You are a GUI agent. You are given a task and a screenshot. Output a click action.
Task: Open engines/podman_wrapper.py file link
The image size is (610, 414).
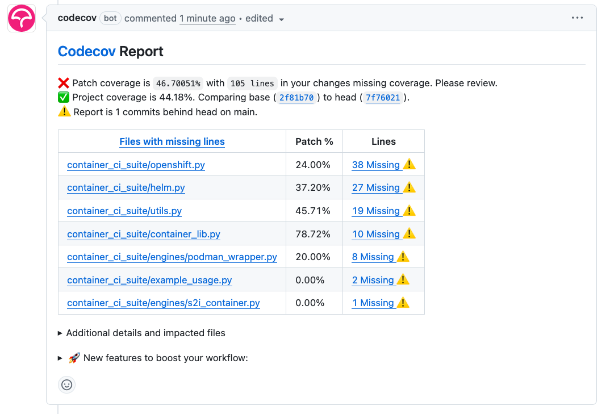pyautogui.click(x=172, y=257)
